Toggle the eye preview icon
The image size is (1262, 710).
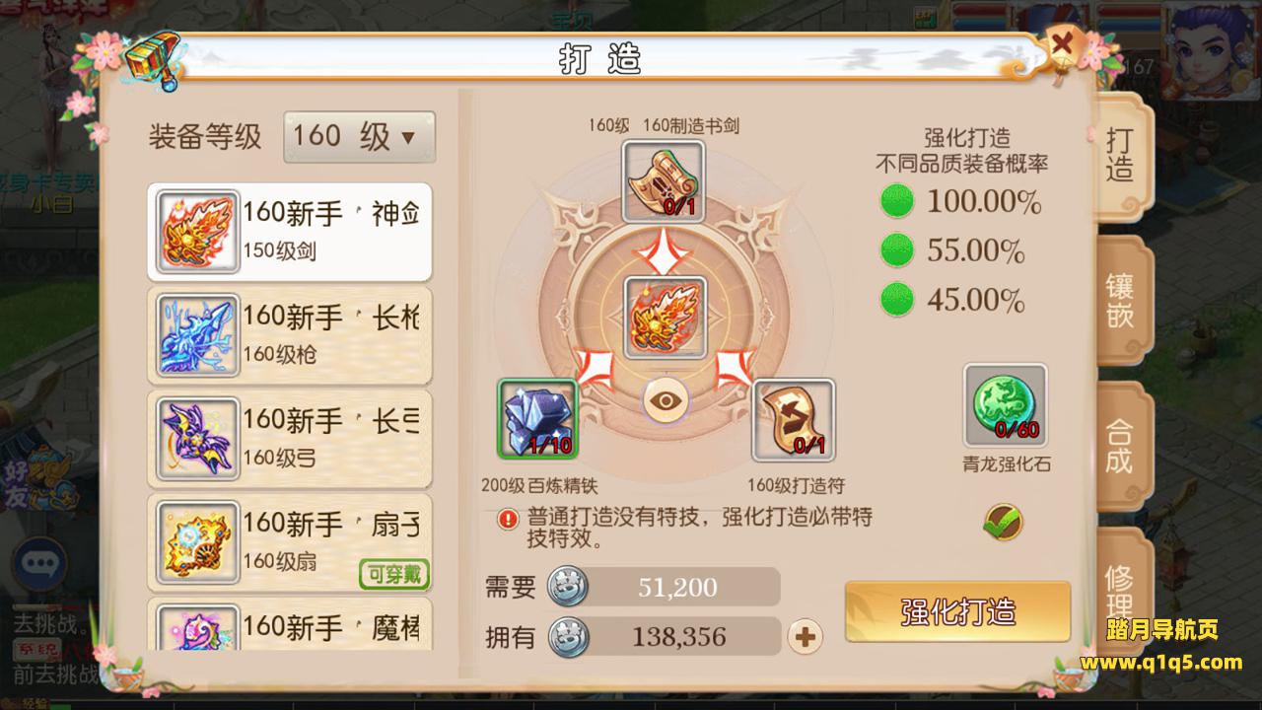[x=665, y=401]
